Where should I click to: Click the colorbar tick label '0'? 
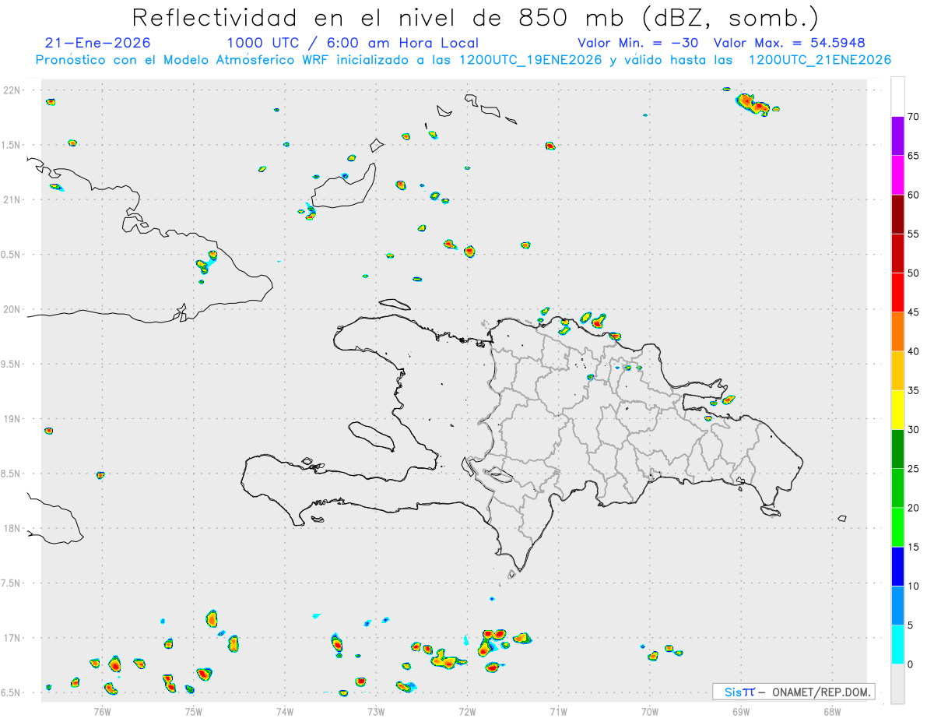(x=910, y=664)
